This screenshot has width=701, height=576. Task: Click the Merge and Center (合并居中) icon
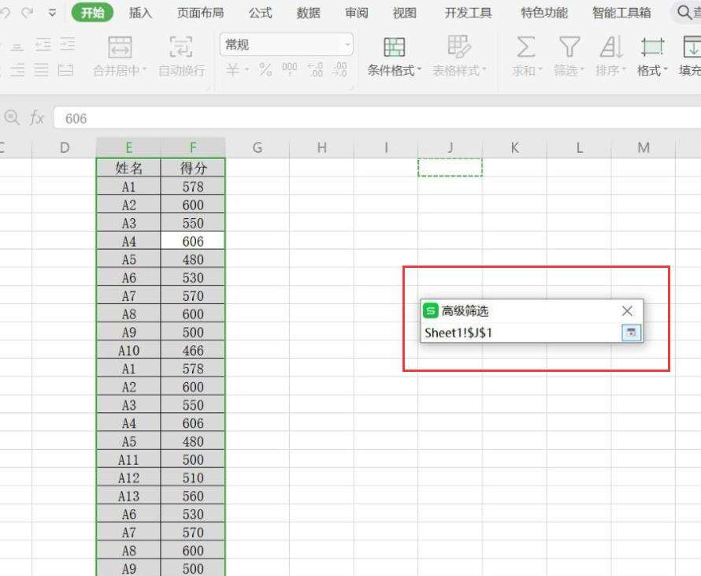pos(120,47)
